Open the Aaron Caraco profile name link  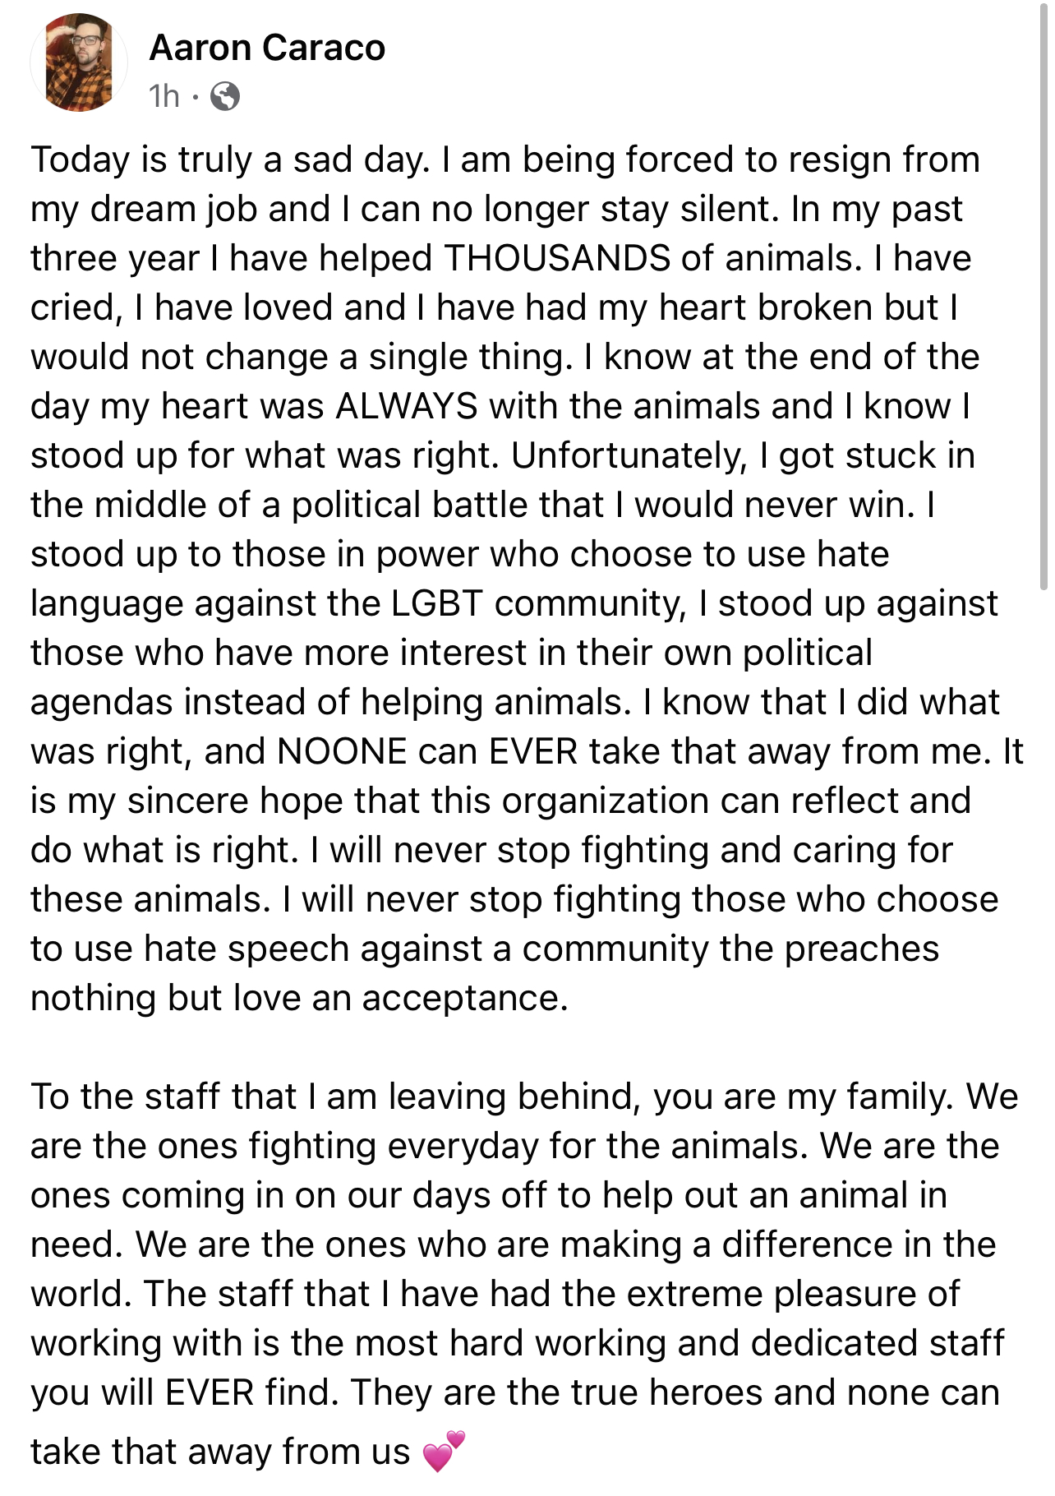[x=267, y=48]
